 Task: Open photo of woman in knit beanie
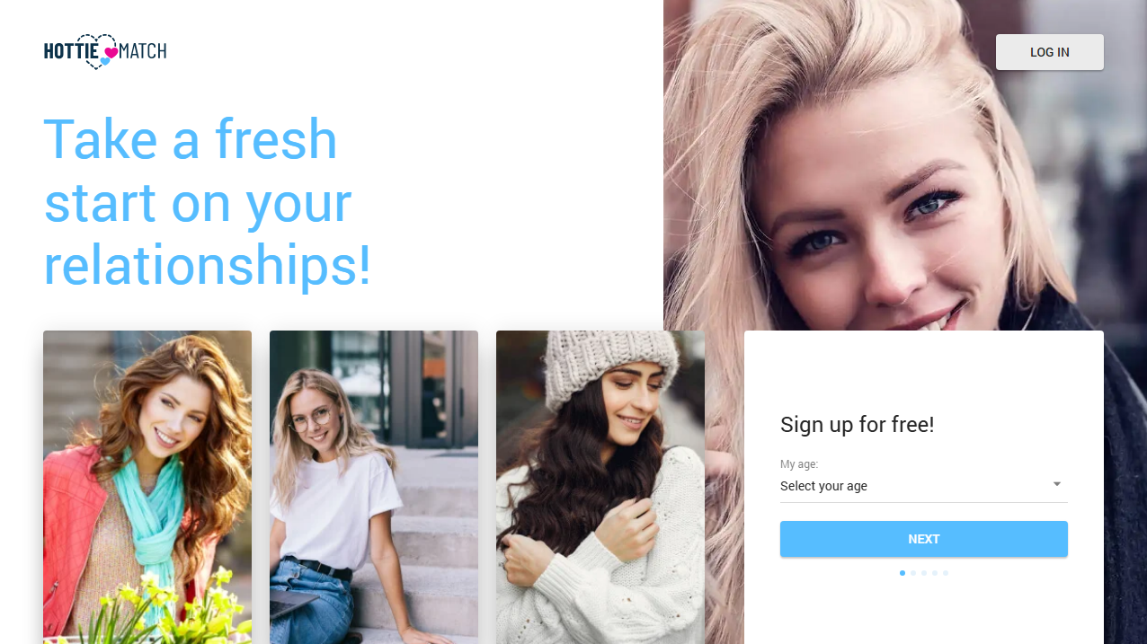click(x=600, y=487)
